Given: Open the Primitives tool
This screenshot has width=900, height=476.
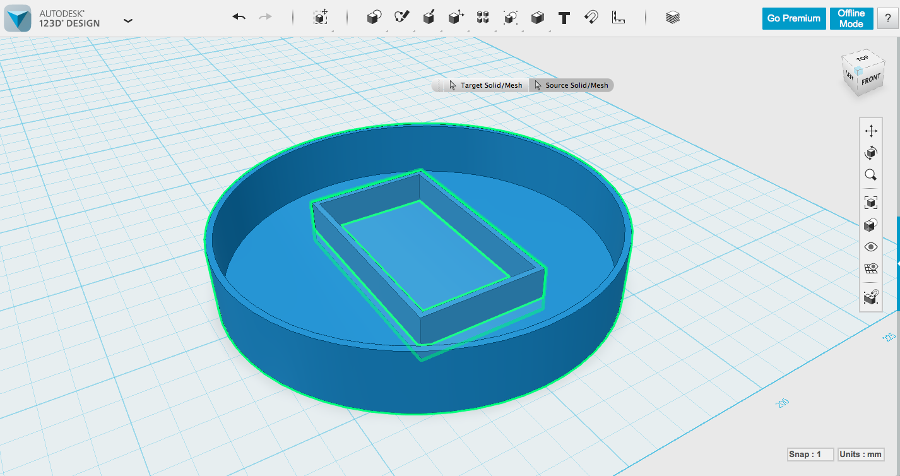Looking at the screenshot, I should tap(373, 18).
